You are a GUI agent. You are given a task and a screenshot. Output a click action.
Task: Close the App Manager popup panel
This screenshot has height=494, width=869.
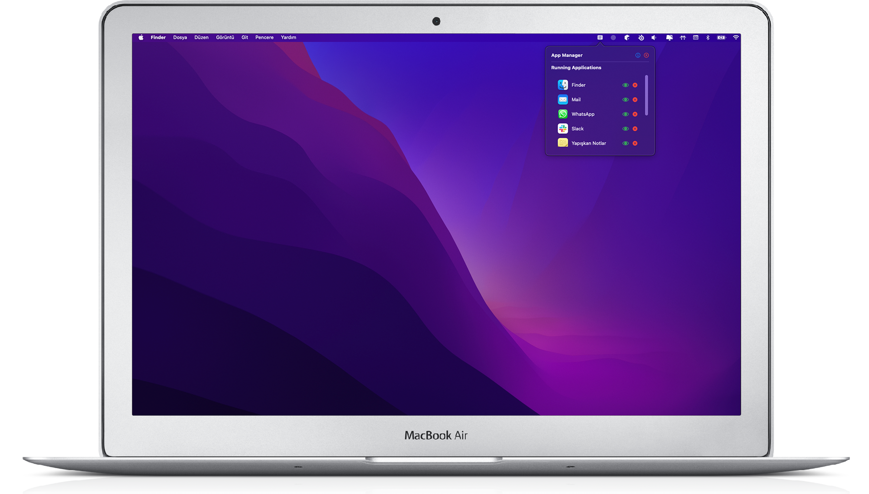pos(646,55)
